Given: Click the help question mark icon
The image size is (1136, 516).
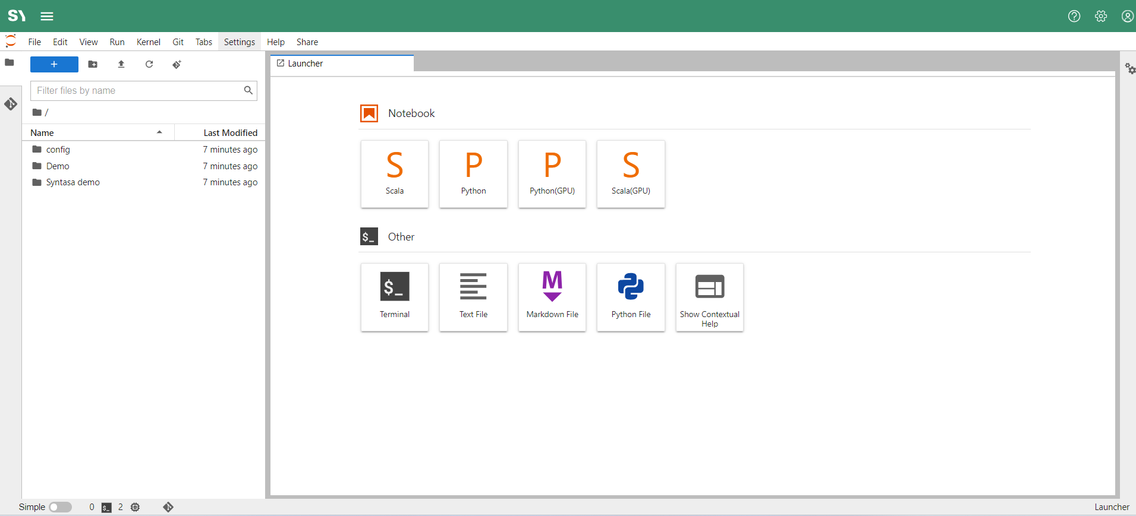Looking at the screenshot, I should tap(1074, 16).
